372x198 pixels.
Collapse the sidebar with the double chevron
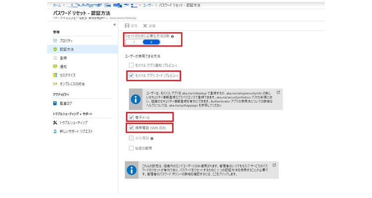[115, 25]
